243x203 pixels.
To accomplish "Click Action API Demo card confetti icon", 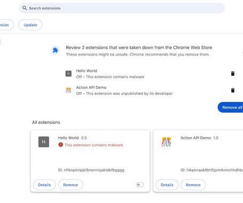I will [x=166, y=142].
